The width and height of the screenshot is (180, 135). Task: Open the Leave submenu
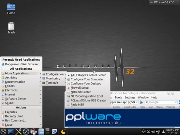[21, 125]
